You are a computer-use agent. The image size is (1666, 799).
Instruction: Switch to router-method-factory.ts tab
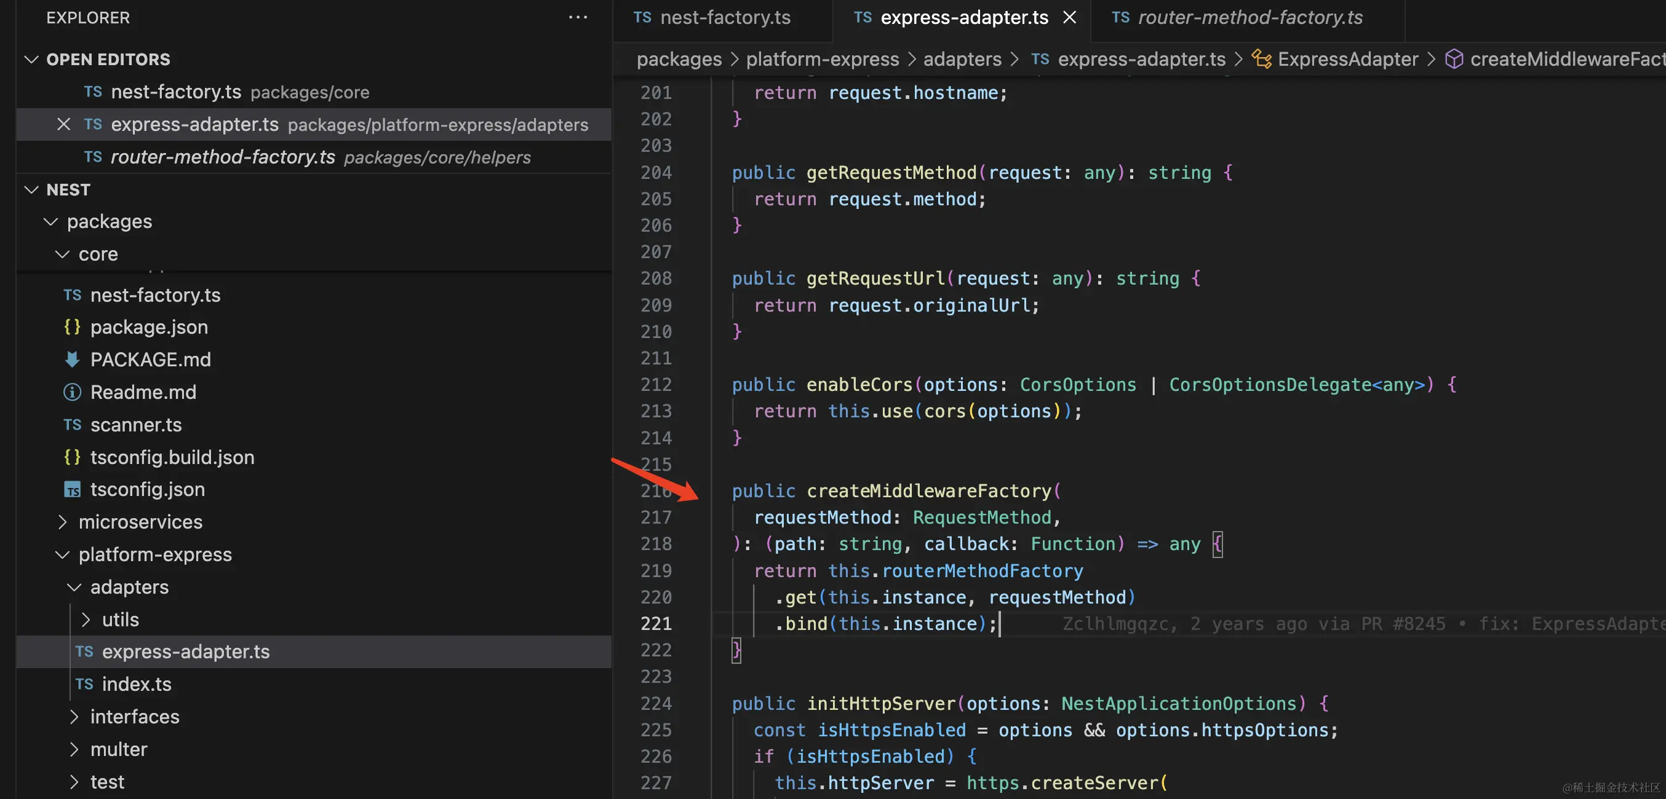[x=1249, y=17]
